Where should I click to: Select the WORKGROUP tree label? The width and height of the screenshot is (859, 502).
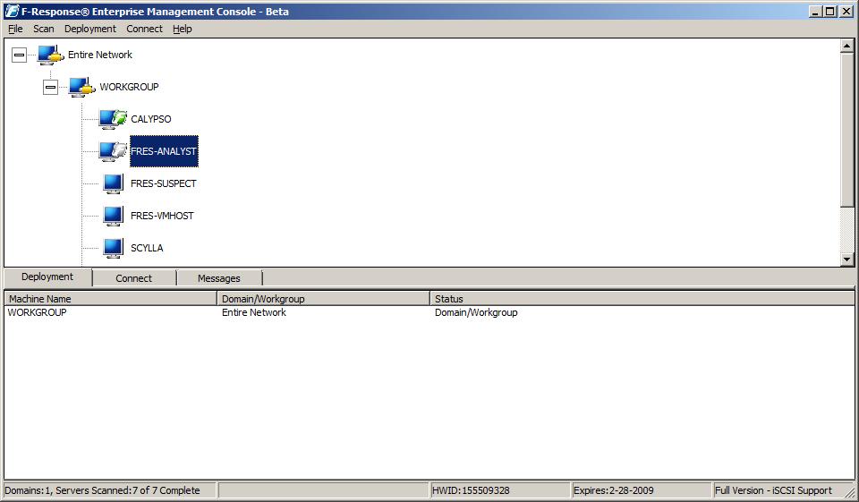point(129,87)
